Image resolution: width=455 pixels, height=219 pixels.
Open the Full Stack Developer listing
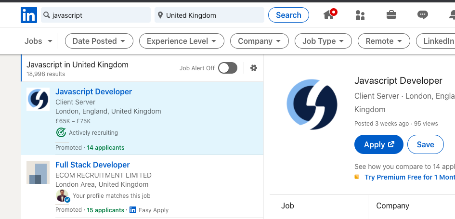click(x=92, y=165)
